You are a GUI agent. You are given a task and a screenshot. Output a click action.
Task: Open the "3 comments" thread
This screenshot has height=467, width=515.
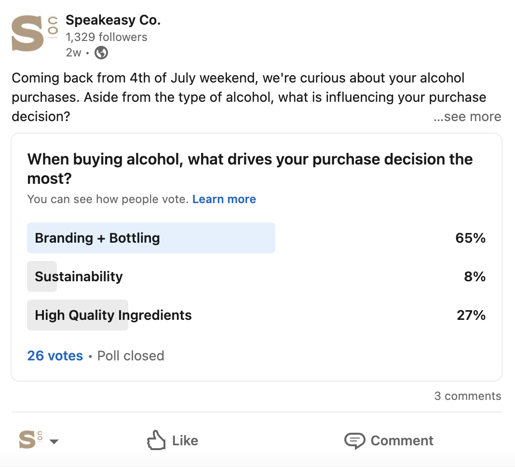point(467,396)
